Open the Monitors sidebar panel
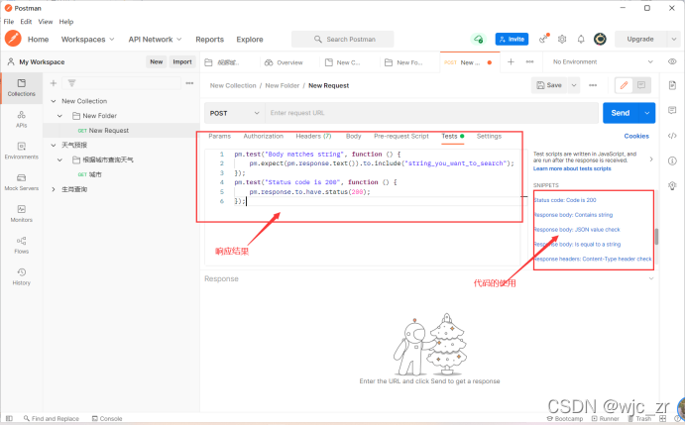685x426 pixels. tap(22, 213)
